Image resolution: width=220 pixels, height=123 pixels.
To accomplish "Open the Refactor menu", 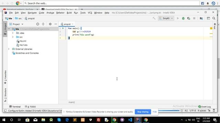I will (x=60, y=13).
